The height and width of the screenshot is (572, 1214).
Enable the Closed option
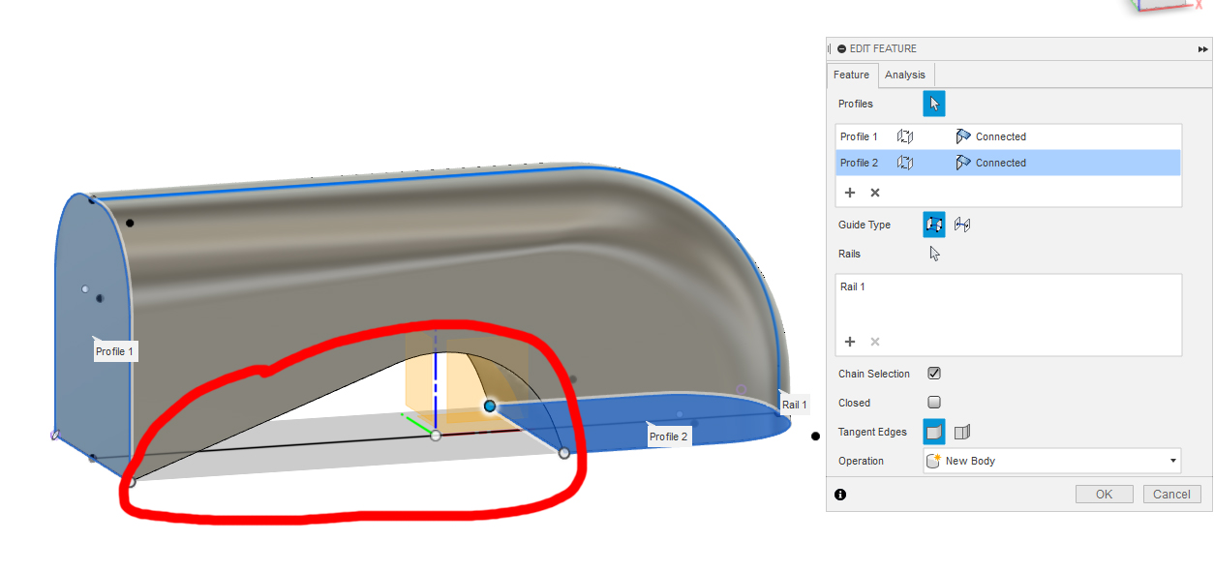(932, 402)
